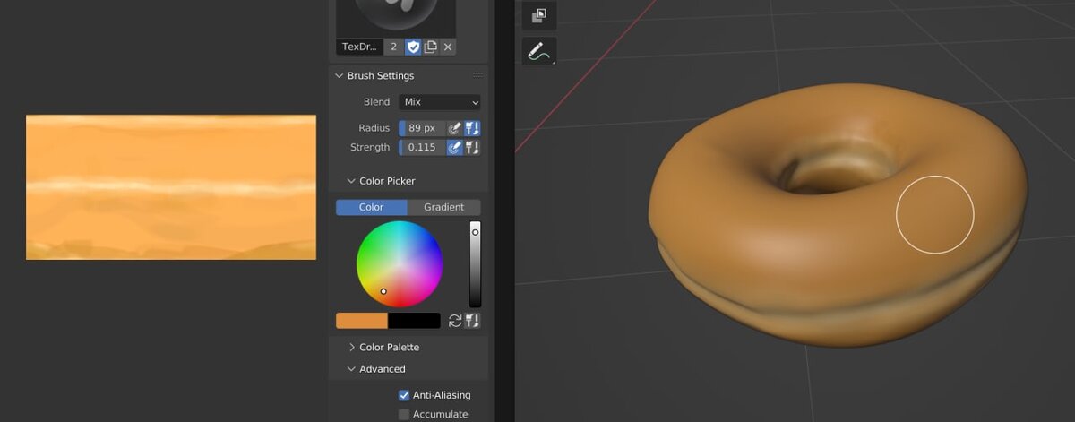
Task: Unlink the brush with X icon
Action: (x=448, y=47)
